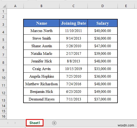Click the date 7/24/2016
The width and height of the screenshot is (137, 128).
[x=74, y=84]
